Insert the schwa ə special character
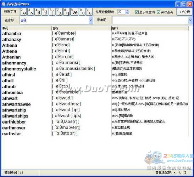 point(23,12)
